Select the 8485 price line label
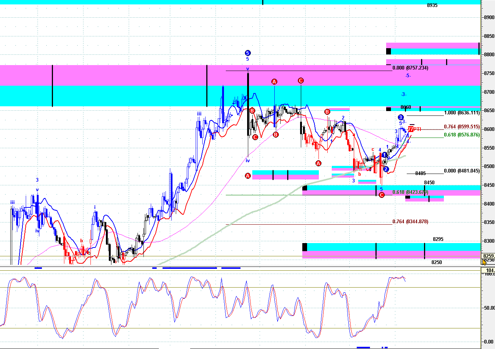Viewport: 495px width, 349px height. coord(420,174)
